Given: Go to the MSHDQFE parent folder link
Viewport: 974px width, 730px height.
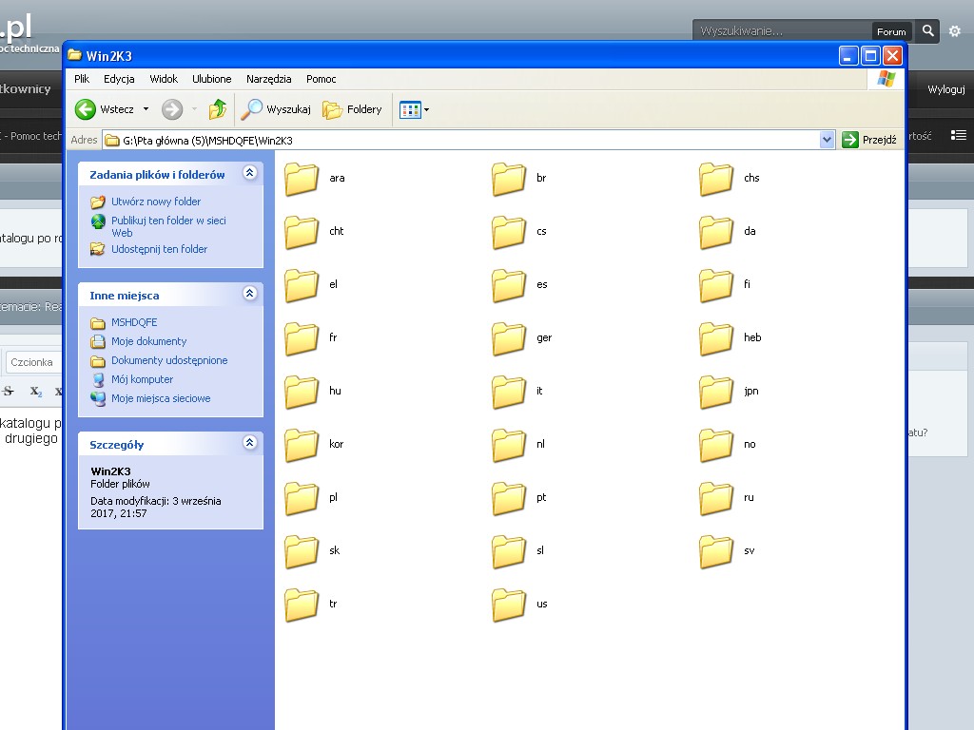Looking at the screenshot, I should coord(134,322).
